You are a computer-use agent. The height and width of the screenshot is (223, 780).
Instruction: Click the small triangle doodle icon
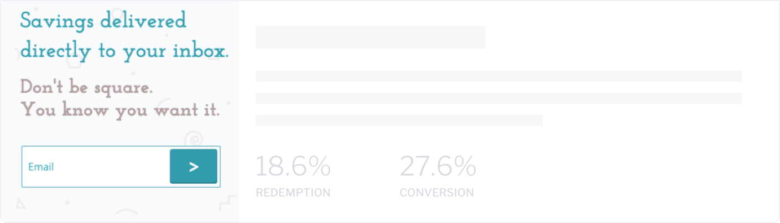pyautogui.click(x=21, y=204)
